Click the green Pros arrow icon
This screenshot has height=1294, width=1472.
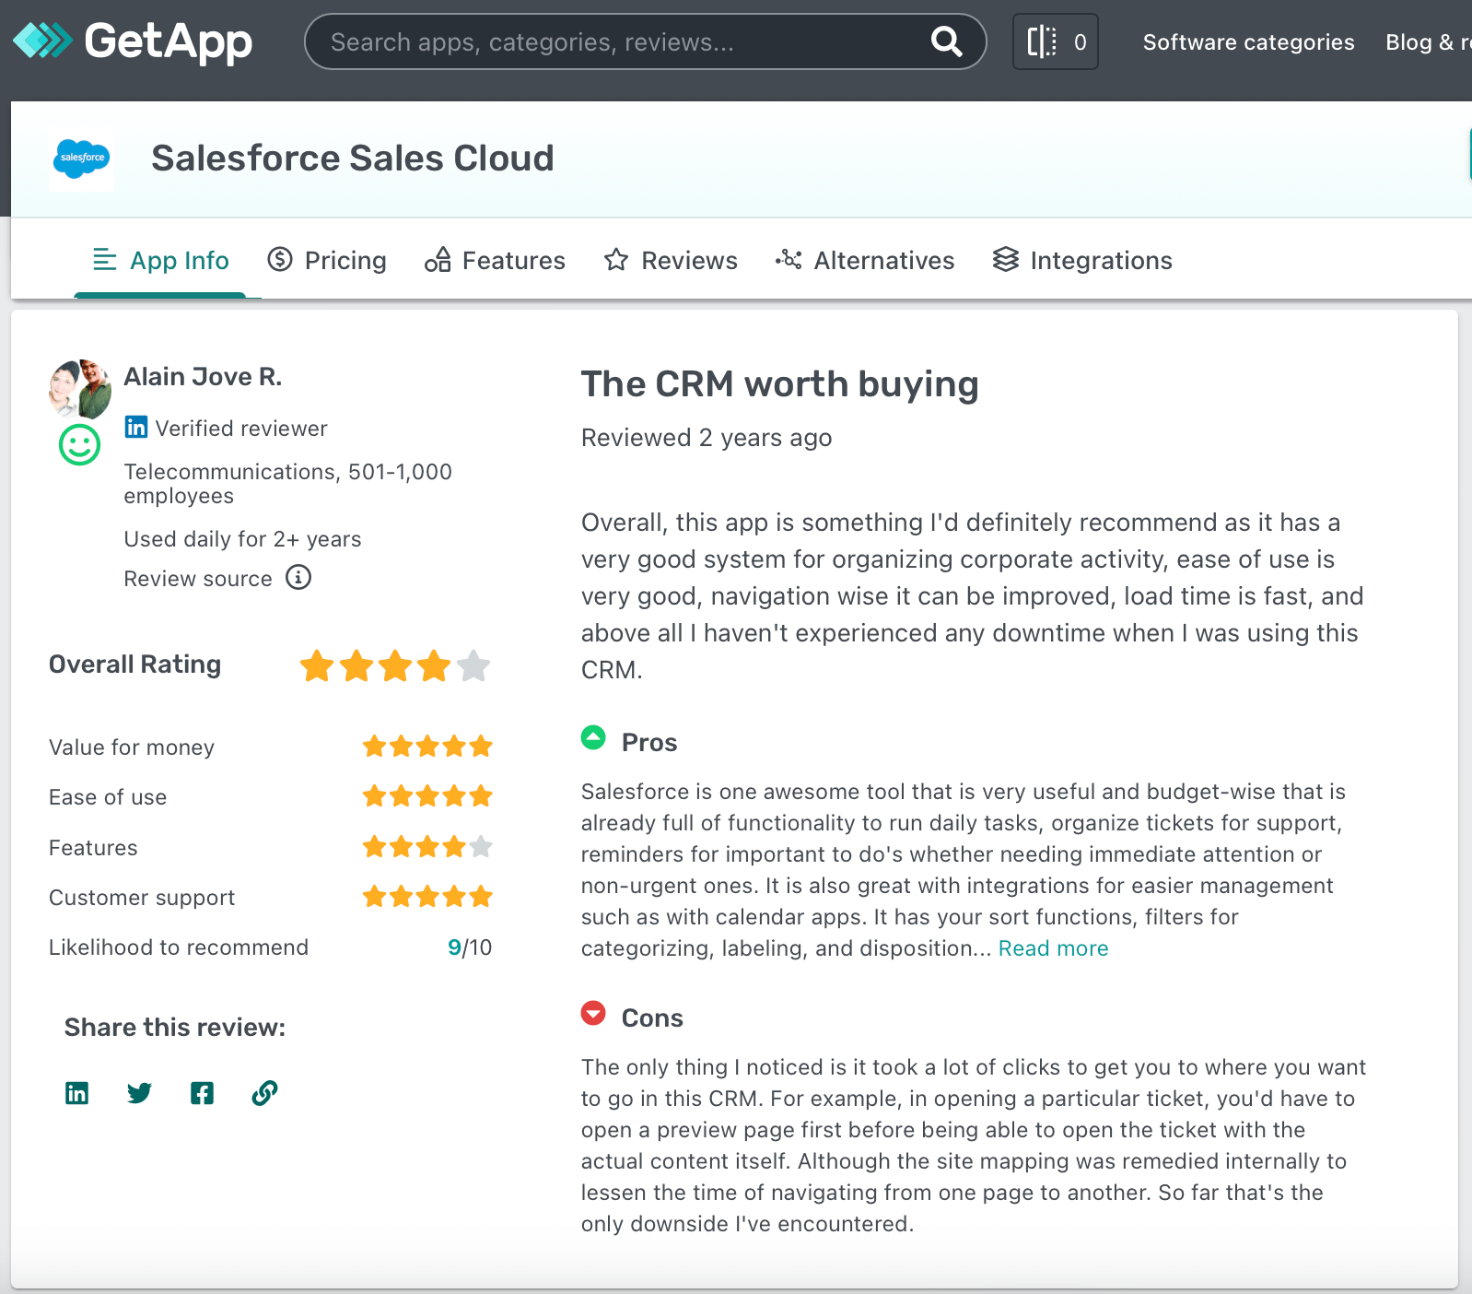coord(593,737)
